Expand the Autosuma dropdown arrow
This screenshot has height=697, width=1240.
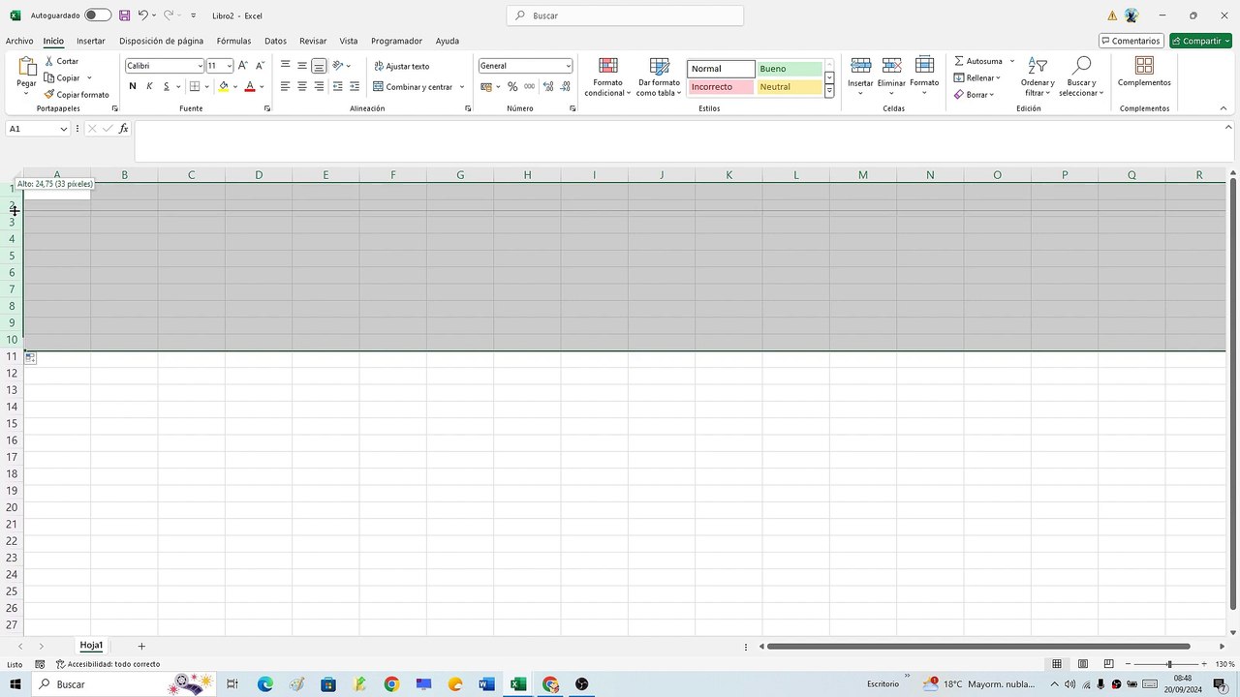[x=1012, y=61]
